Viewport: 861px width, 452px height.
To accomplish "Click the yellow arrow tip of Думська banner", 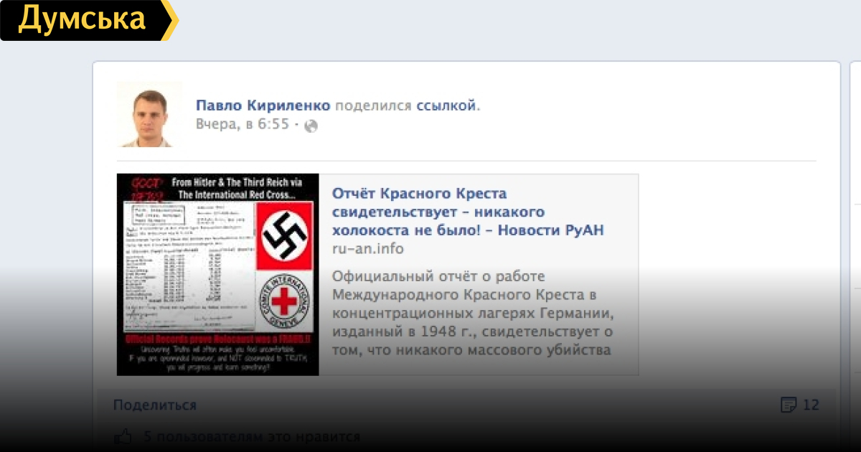I will pyautogui.click(x=171, y=20).
